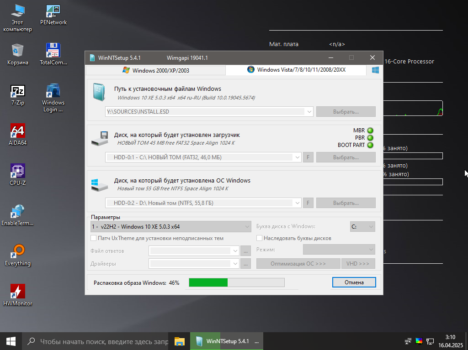The image size is (468, 350).
Task: Click the Windows image unpacking progress bar
Action: click(237, 282)
